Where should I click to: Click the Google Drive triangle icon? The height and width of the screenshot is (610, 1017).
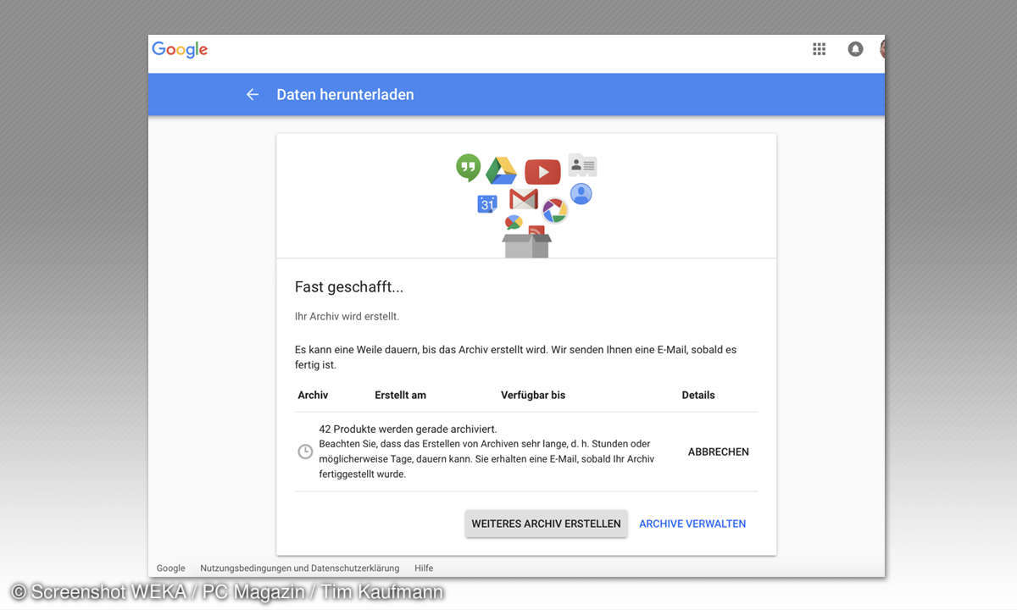point(501,170)
